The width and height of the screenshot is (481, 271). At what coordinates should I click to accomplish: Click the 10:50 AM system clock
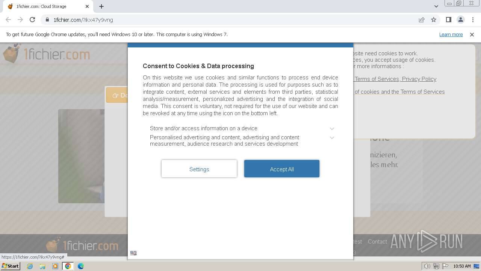coord(462,266)
